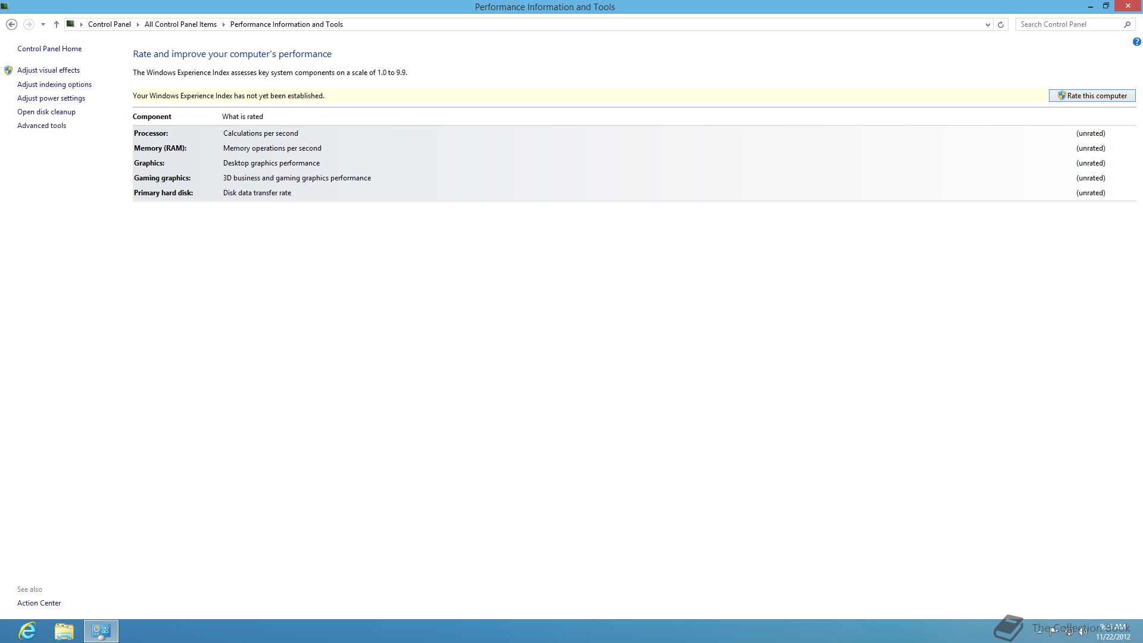Viewport: 1143px width, 643px height.
Task: Click 'Calculations per second' text
Action: [261, 133]
